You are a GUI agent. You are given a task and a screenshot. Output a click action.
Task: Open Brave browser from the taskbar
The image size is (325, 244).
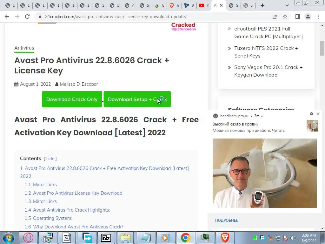click(x=225, y=238)
